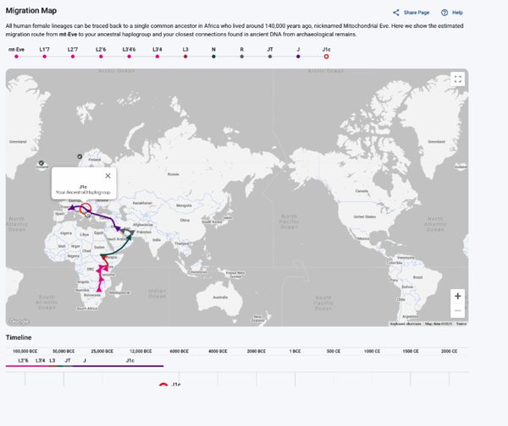Click the Share Page icon
The height and width of the screenshot is (426, 508).
pyautogui.click(x=396, y=13)
